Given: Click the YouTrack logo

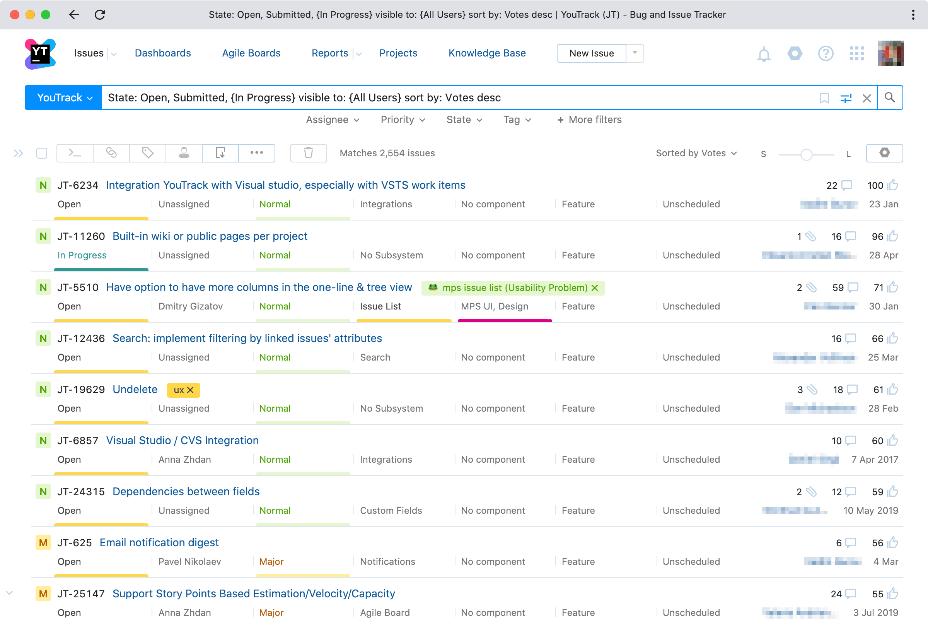Looking at the screenshot, I should [x=40, y=54].
